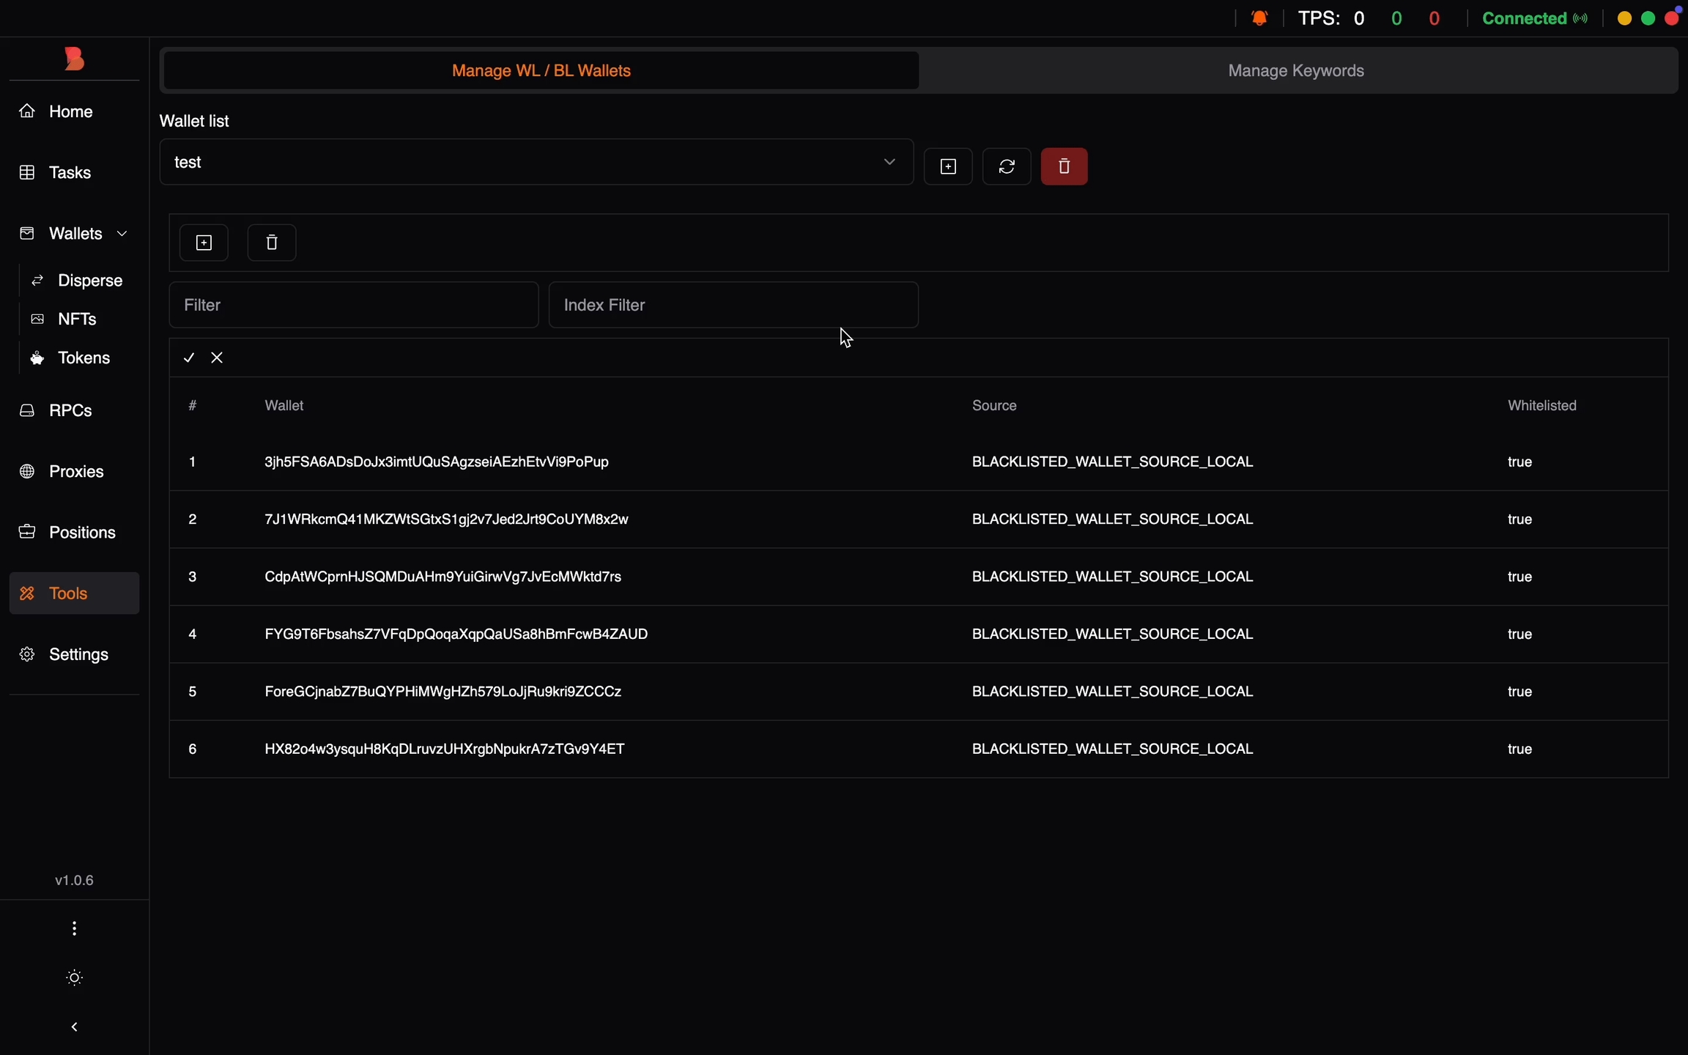Screen dimensions: 1688x1055
Task: Click the red delete wallet list button
Action: (x=1064, y=166)
